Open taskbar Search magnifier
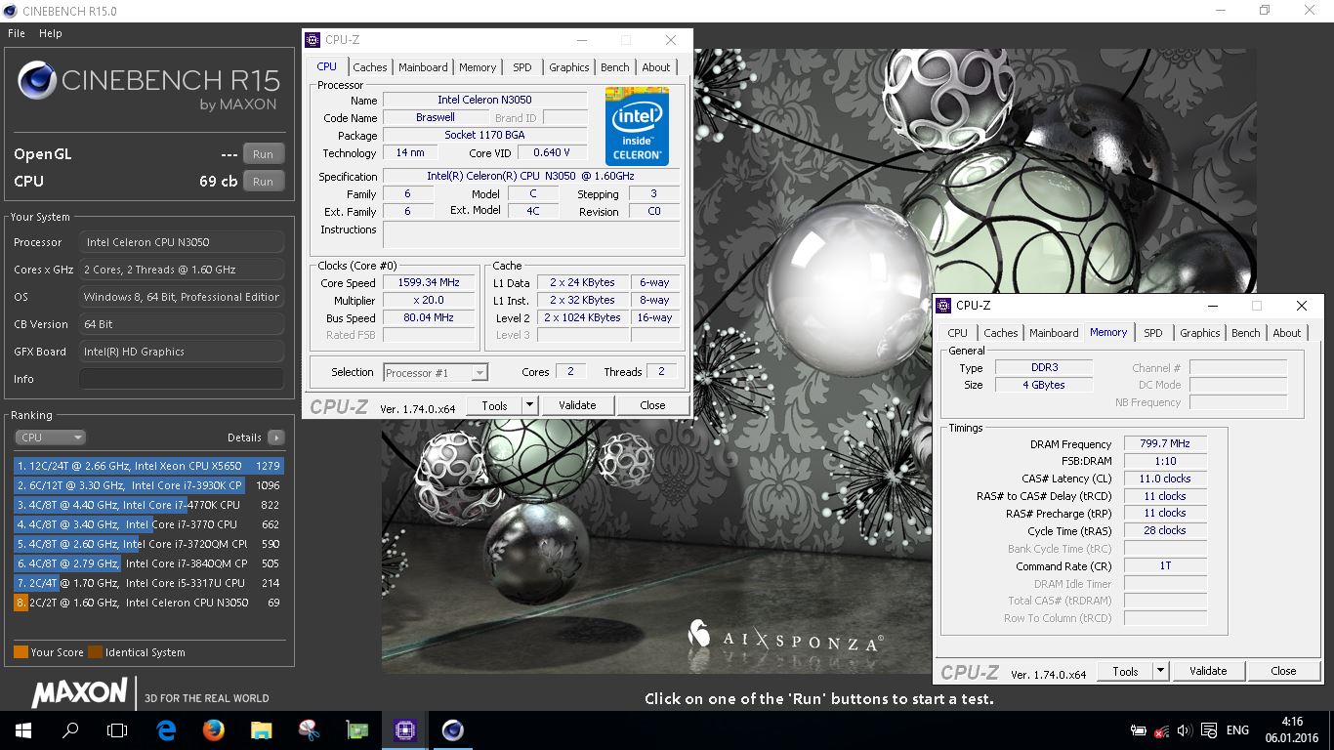The image size is (1334, 750). click(70, 730)
